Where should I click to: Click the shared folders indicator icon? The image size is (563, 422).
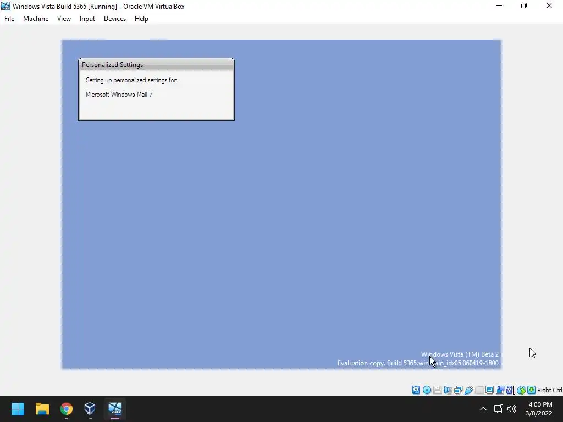[x=479, y=390]
